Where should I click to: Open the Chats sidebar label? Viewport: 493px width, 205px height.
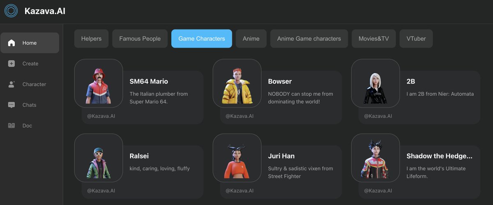tap(29, 105)
